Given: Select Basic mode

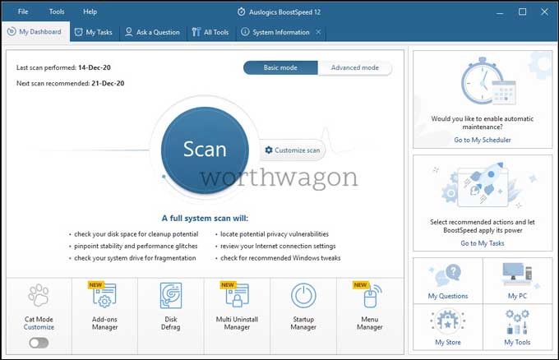Looking at the screenshot, I should pyautogui.click(x=280, y=67).
